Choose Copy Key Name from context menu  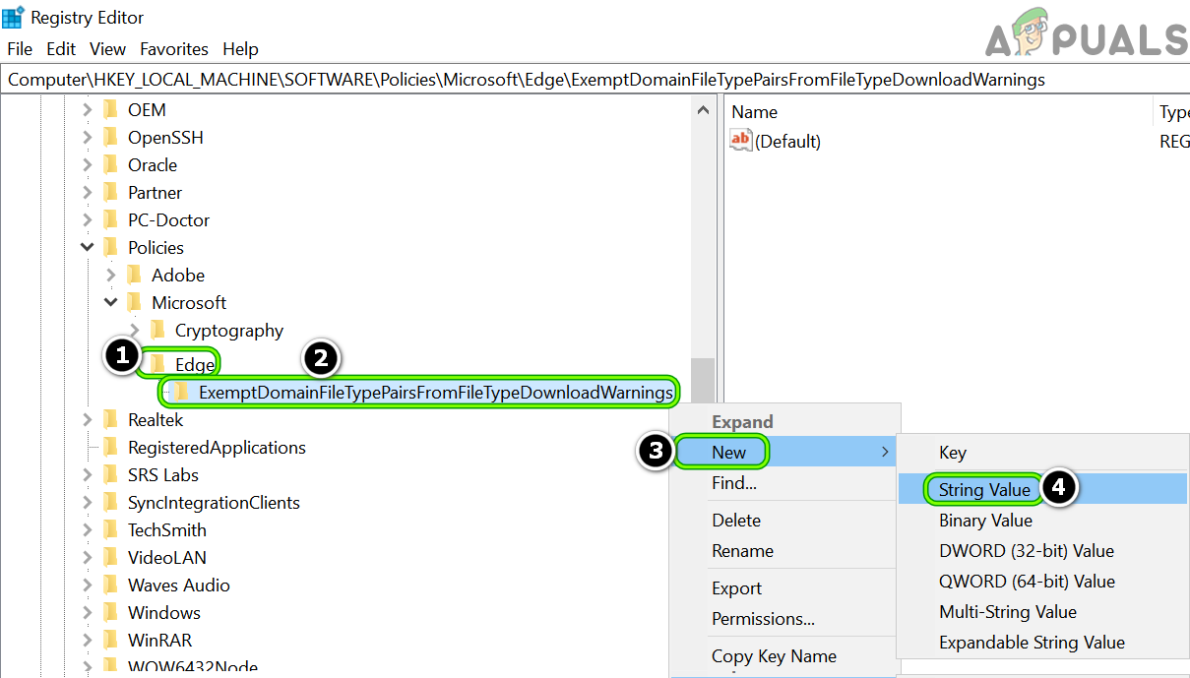[x=774, y=656]
